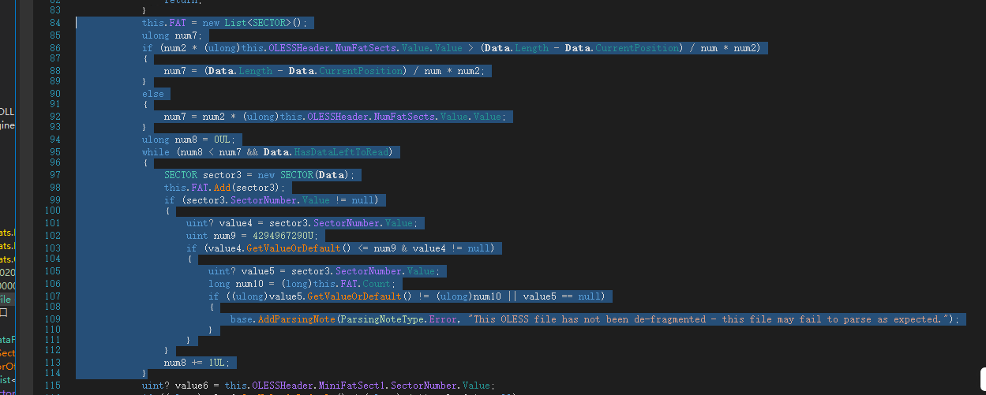Click the 'base' keyword on line 109

pyautogui.click(x=241, y=319)
